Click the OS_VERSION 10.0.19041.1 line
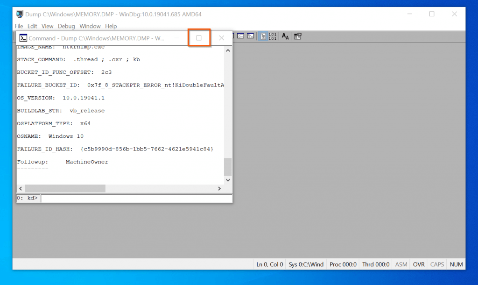478x285 pixels. point(61,98)
